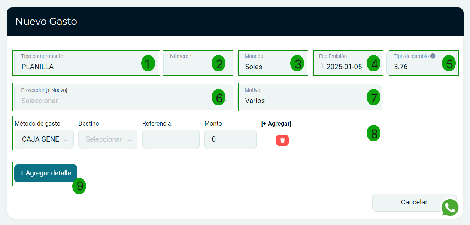Open the Método de gasto CAJA GENE dropdown

[44, 139]
